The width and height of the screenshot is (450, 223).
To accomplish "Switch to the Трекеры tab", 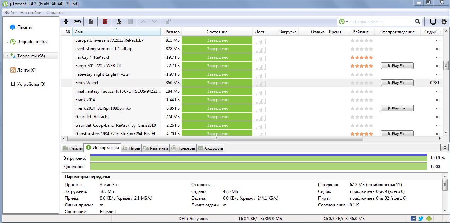I will click(x=183, y=148).
